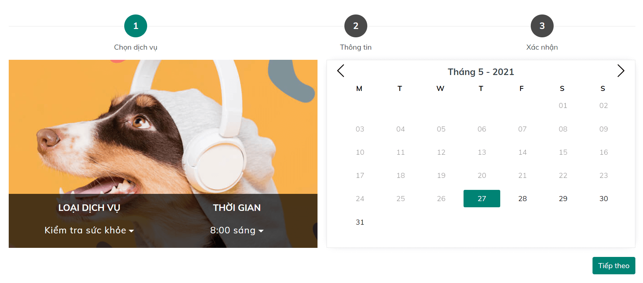This screenshot has width=643, height=283.
Task: Click disabled date 15 on calendar
Action: point(563,152)
